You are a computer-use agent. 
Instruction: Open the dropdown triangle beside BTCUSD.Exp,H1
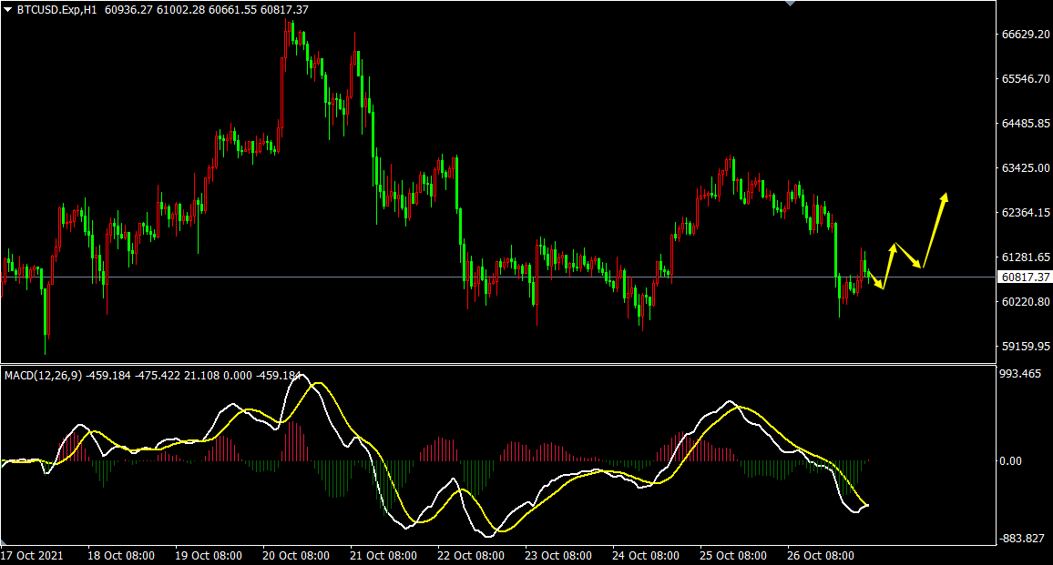pyautogui.click(x=8, y=10)
